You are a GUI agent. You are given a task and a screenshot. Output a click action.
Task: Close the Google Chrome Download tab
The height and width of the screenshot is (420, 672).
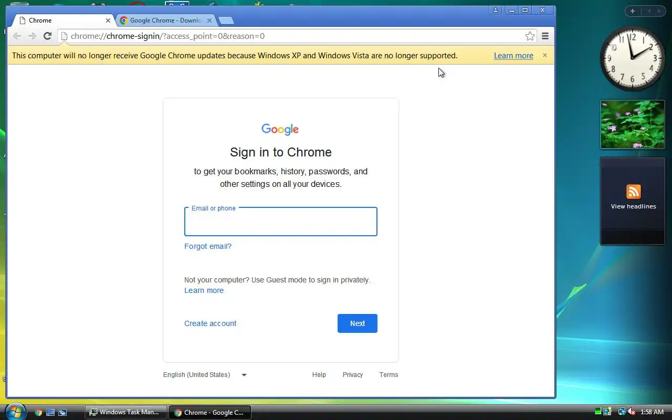[x=209, y=20]
